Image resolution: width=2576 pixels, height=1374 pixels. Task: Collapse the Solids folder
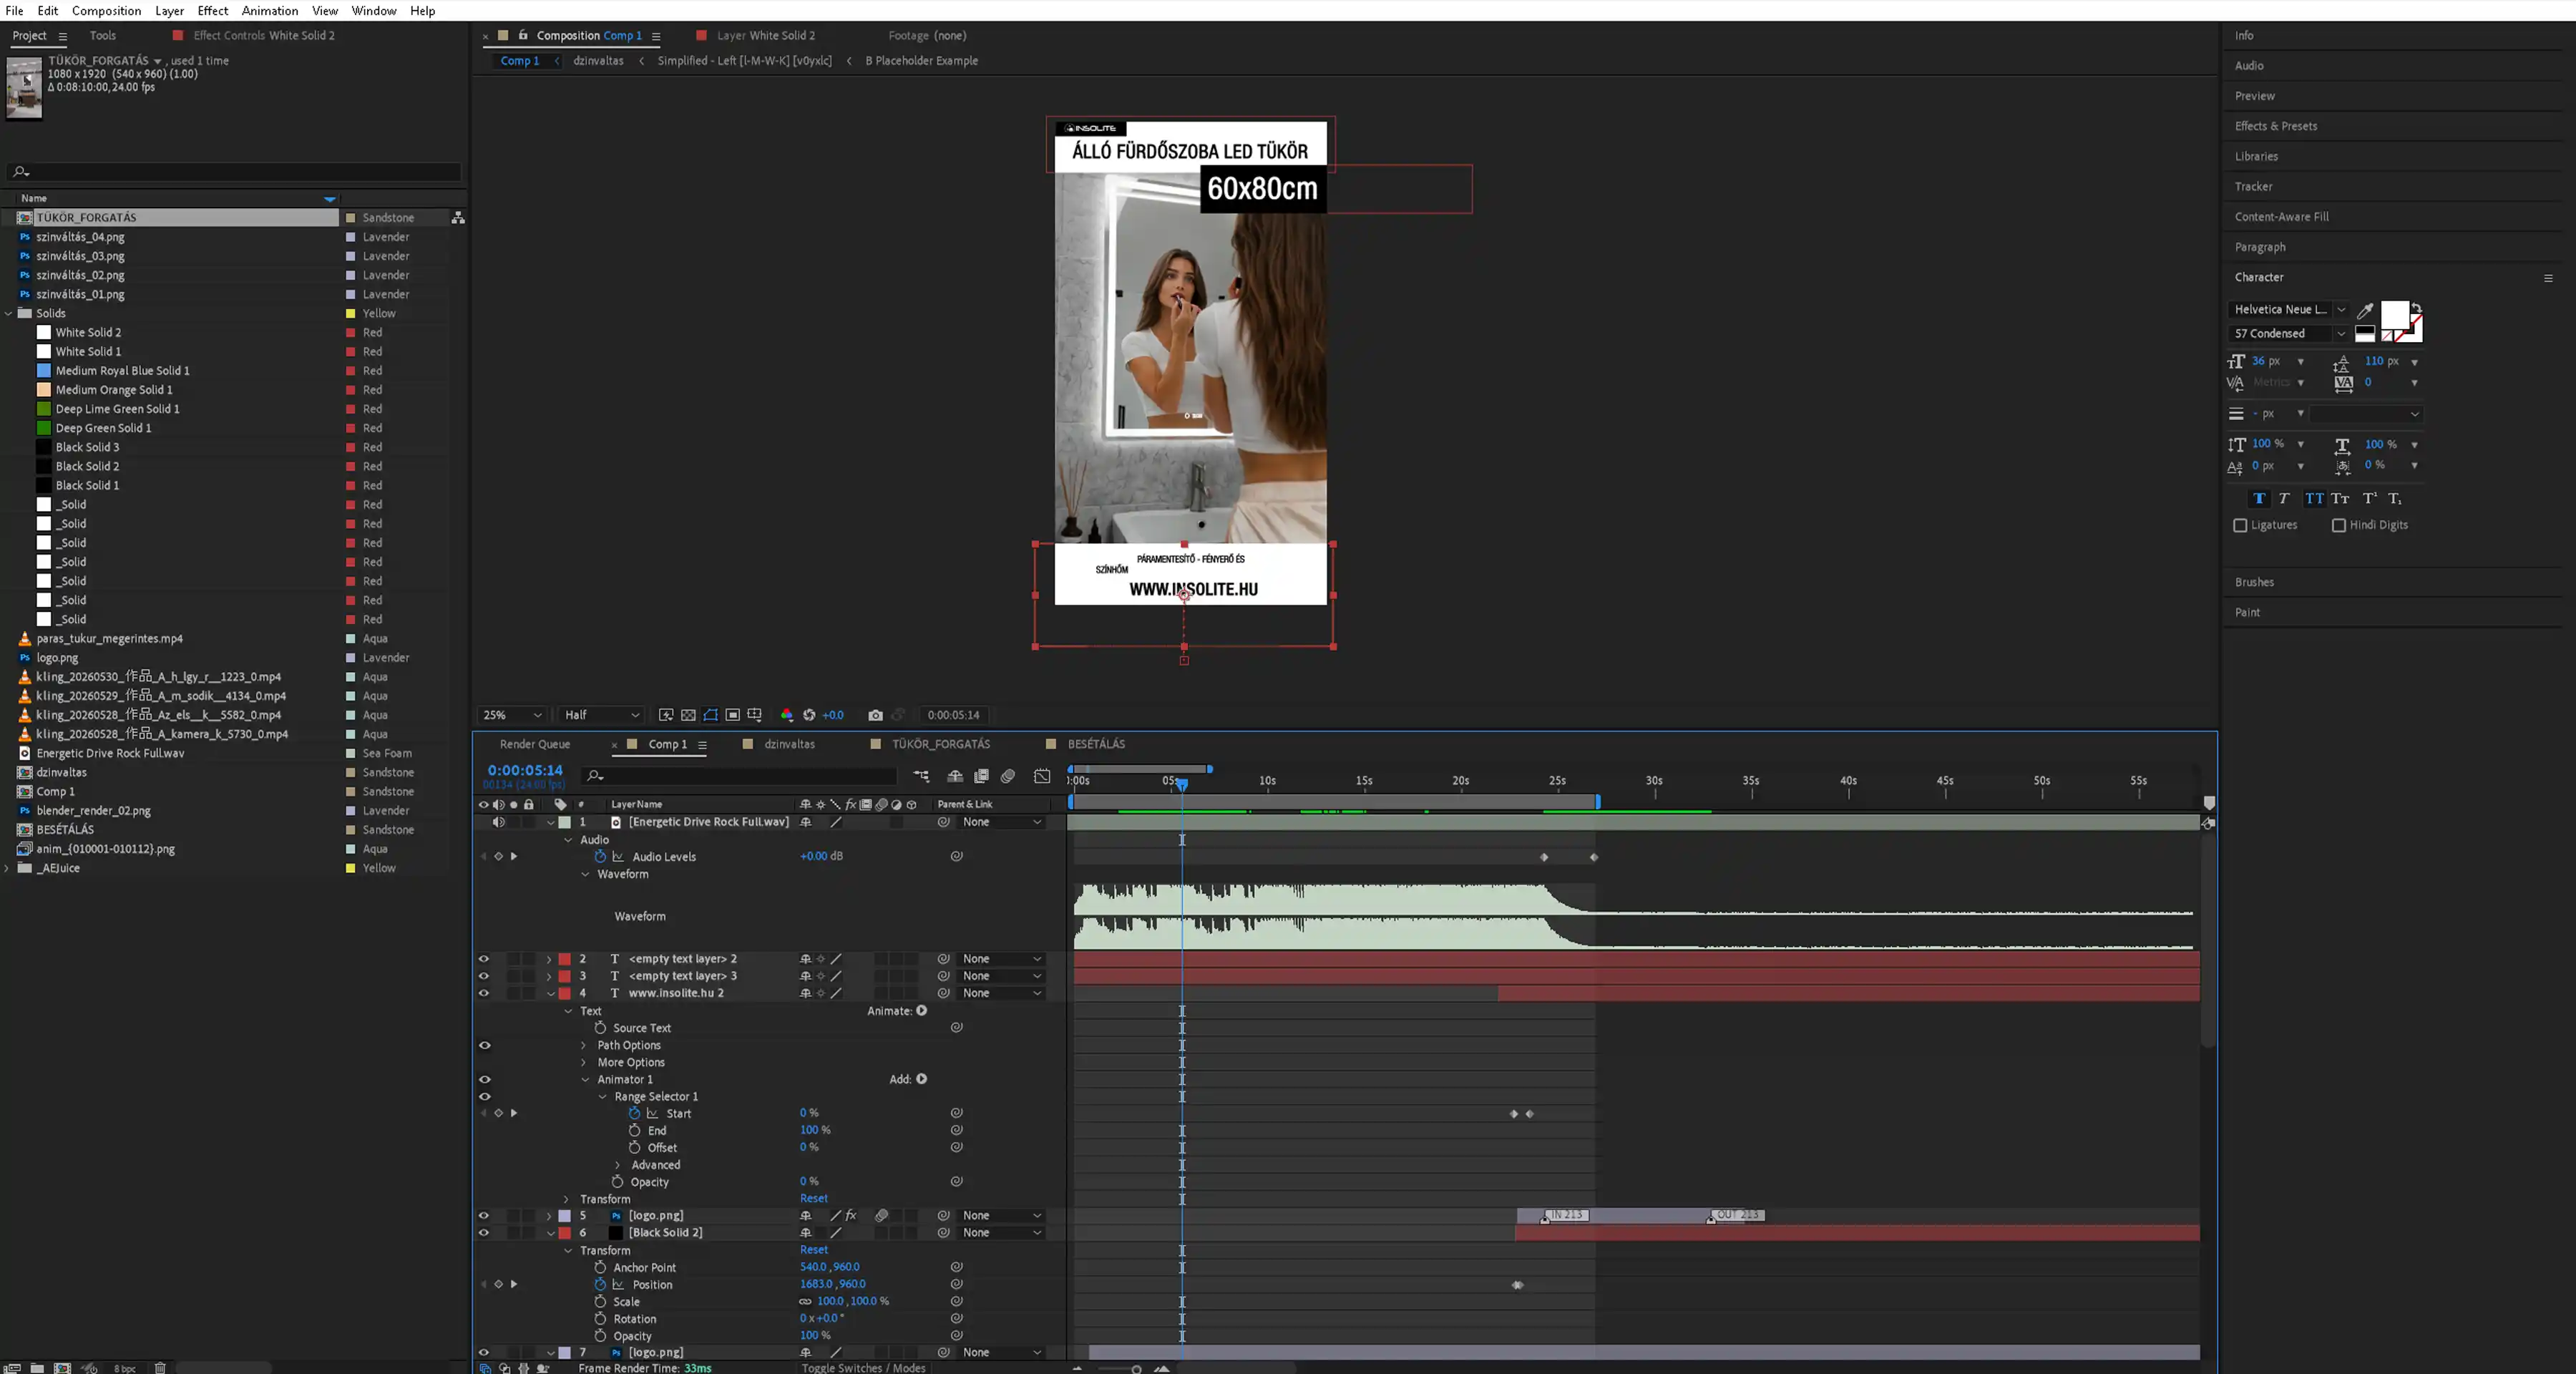pos(9,313)
